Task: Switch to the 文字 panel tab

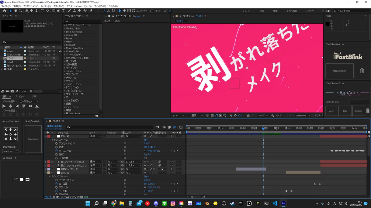Action: point(34,96)
